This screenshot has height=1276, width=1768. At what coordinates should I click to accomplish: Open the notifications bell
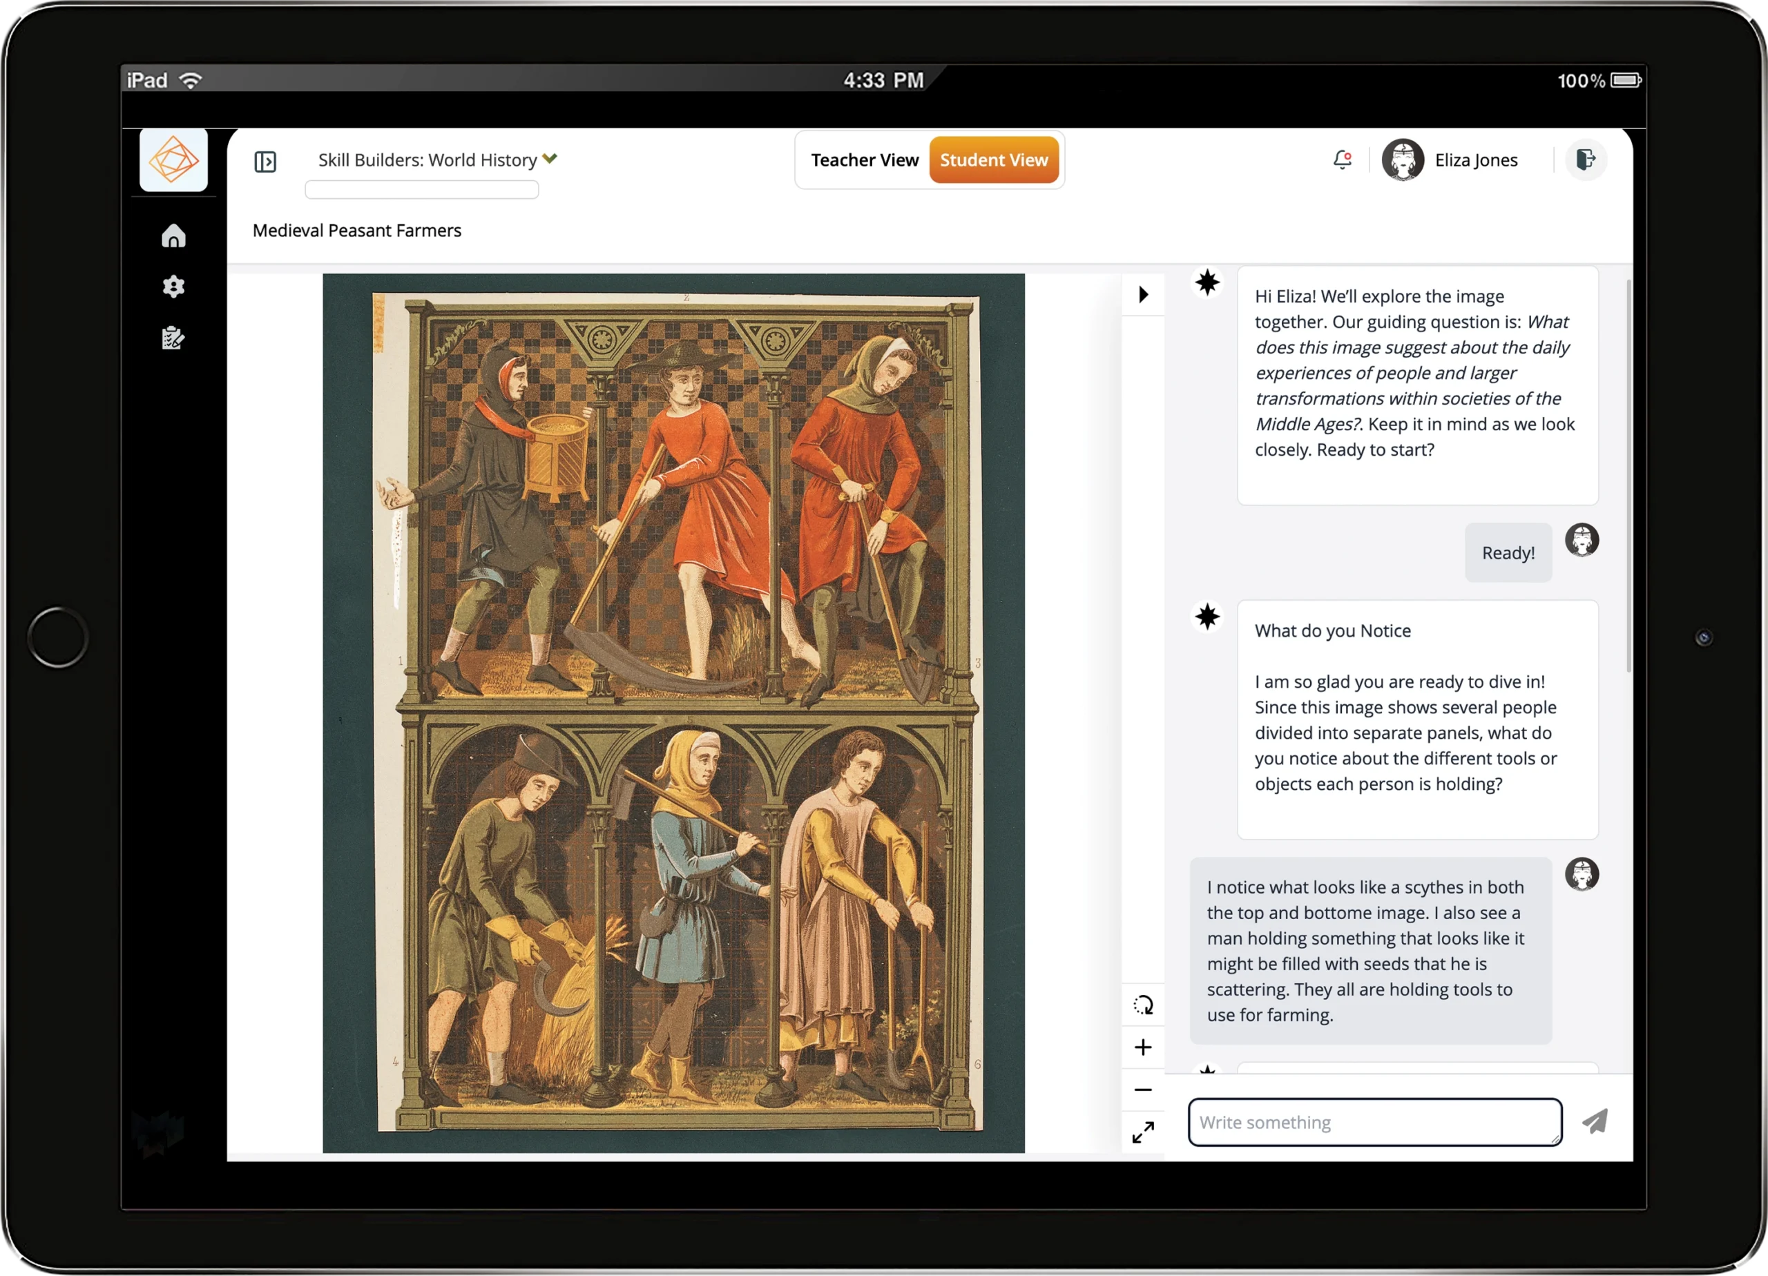(x=1342, y=159)
